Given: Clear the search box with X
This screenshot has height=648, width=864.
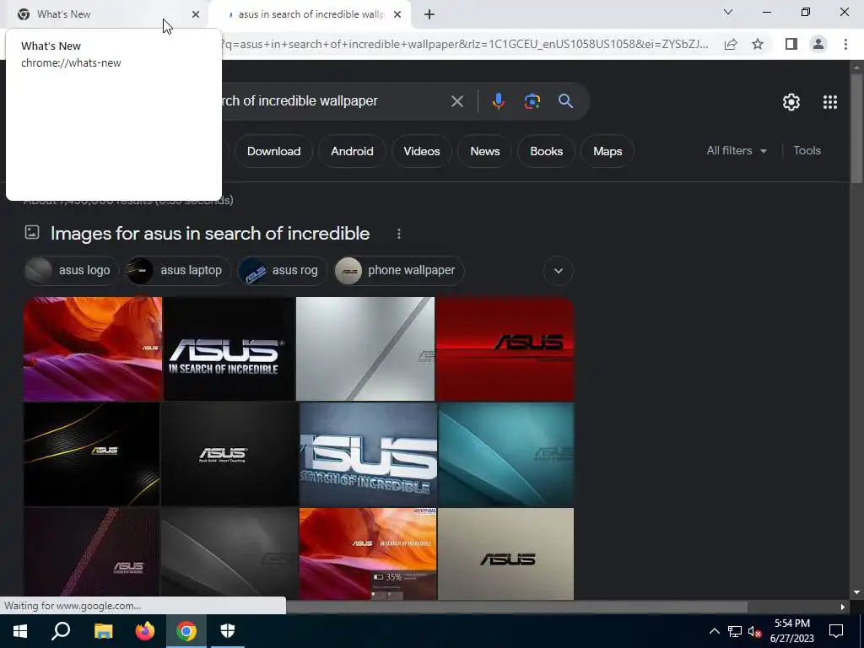Looking at the screenshot, I should coord(456,101).
